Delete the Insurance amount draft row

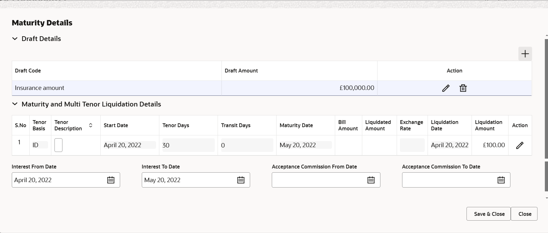(463, 88)
